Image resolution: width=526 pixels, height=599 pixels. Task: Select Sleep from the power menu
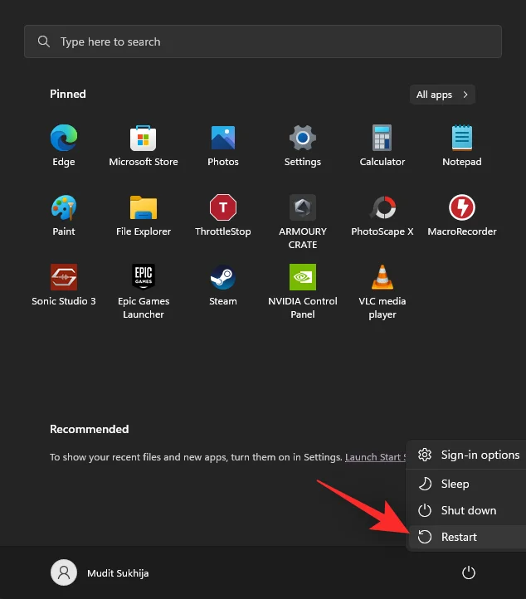pyautogui.click(x=455, y=484)
